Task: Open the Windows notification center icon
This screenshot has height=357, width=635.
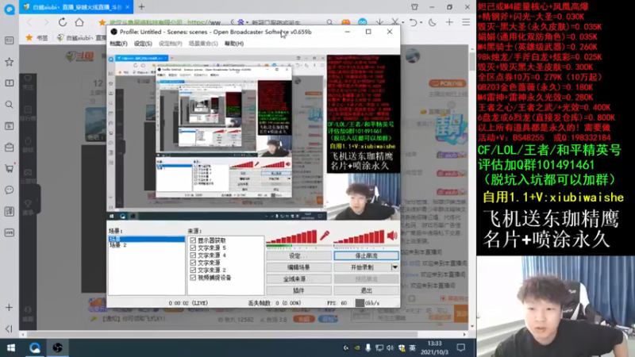Action: click(x=461, y=347)
